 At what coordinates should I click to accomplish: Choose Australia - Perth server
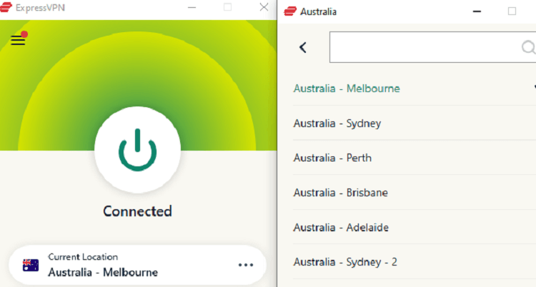[415, 158]
